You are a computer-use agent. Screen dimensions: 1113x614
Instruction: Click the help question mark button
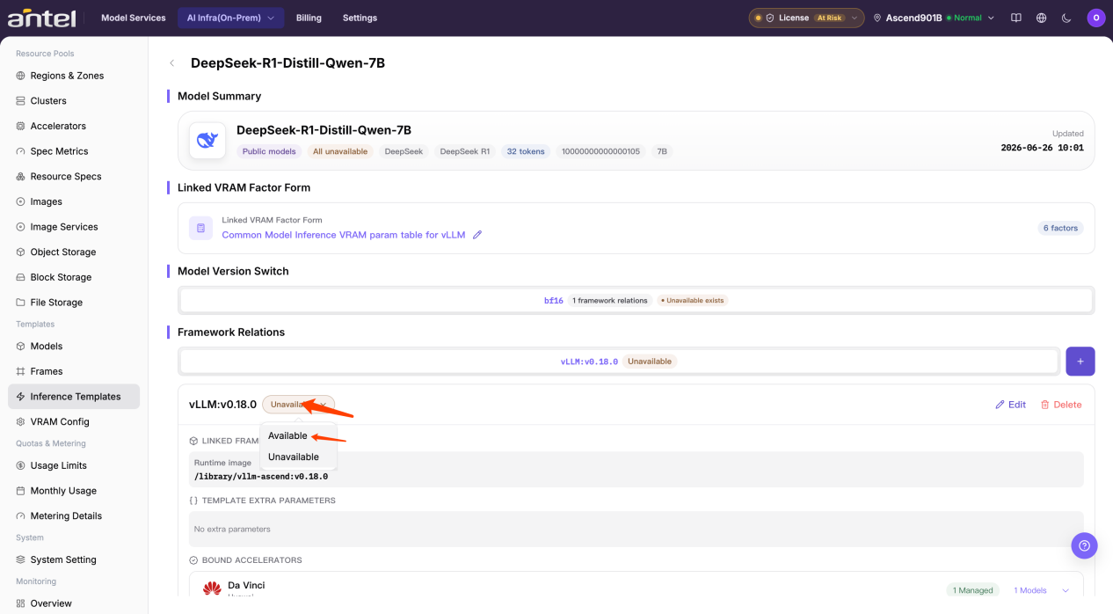click(1084, 545)
